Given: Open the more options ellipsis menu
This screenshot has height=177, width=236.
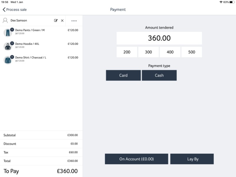Looking at the screenshot, I should click(x=74, y=21).
